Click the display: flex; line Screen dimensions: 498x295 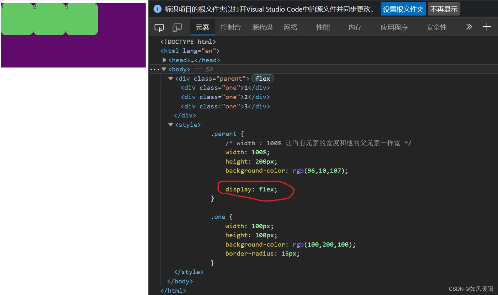click(251, 189)
